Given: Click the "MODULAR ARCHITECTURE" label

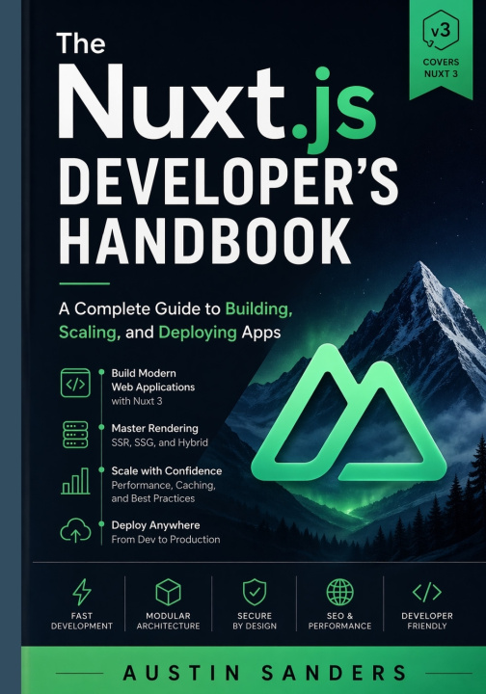Looking at the screenshot, I should tap(168, 621).
